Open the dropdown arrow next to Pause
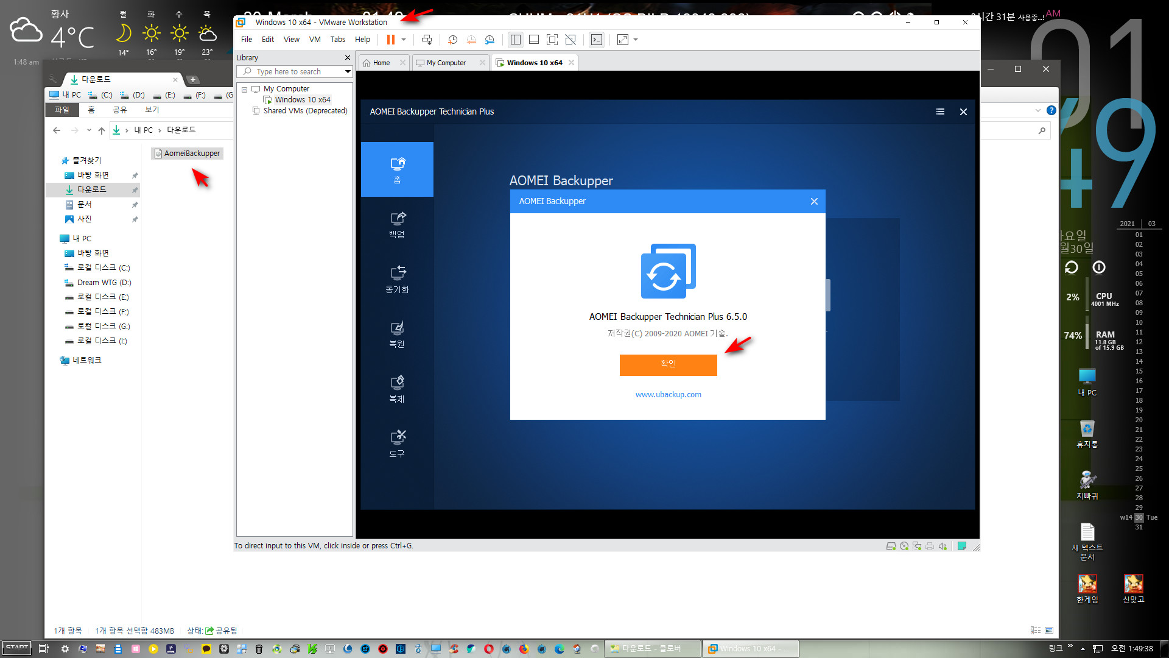 (x=404, y=40)
